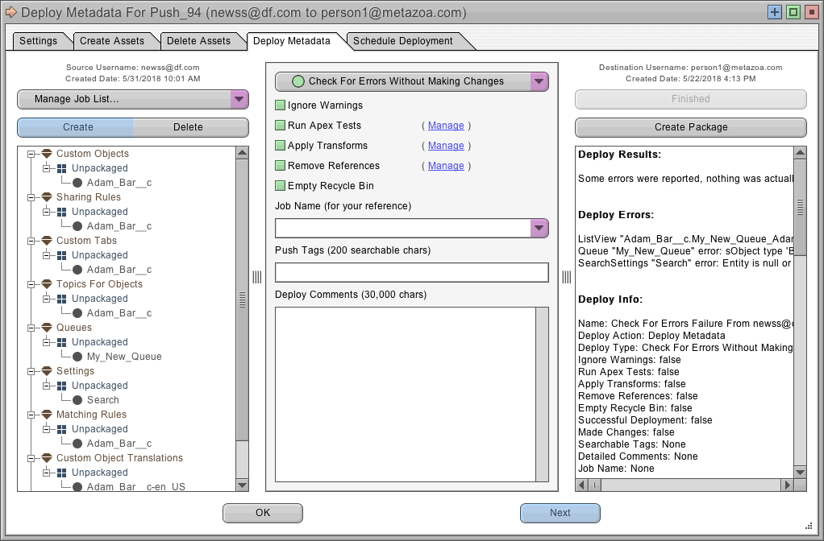Click the Sharing Rules folder icon
824x541 pixels.
[x=47, y=197]
